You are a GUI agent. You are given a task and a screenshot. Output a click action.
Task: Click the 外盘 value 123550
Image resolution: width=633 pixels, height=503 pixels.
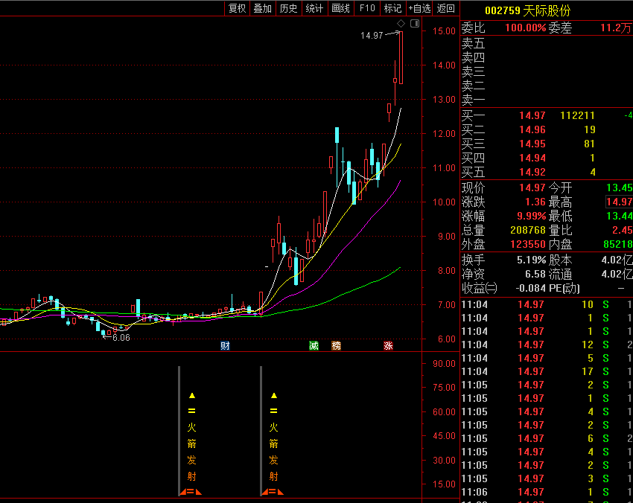pos(528,245)
